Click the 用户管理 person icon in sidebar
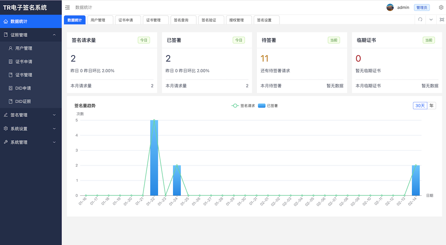 tap(10, 48)
